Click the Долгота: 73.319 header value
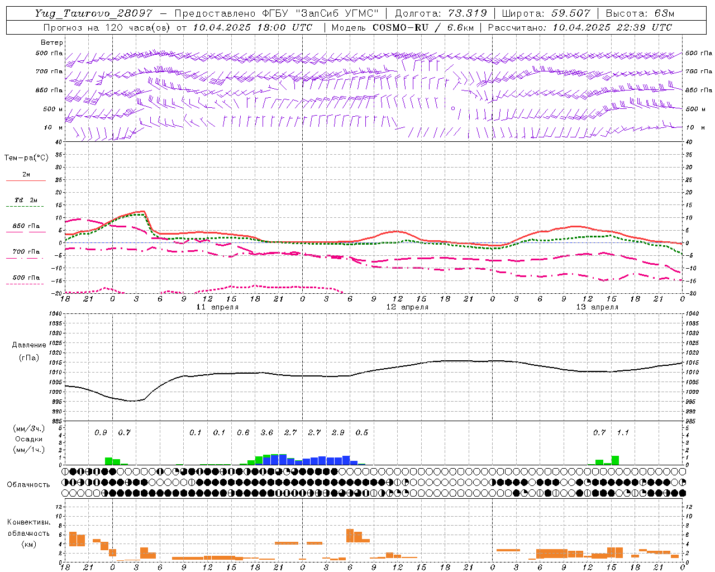The width and height of the screenshot is (715, 572). pos(441,13)
